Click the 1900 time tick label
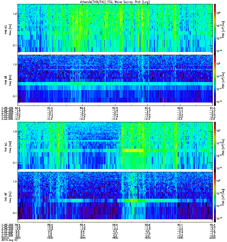The image size is (227, 242). pyautogui.click(x=115, y=238)
